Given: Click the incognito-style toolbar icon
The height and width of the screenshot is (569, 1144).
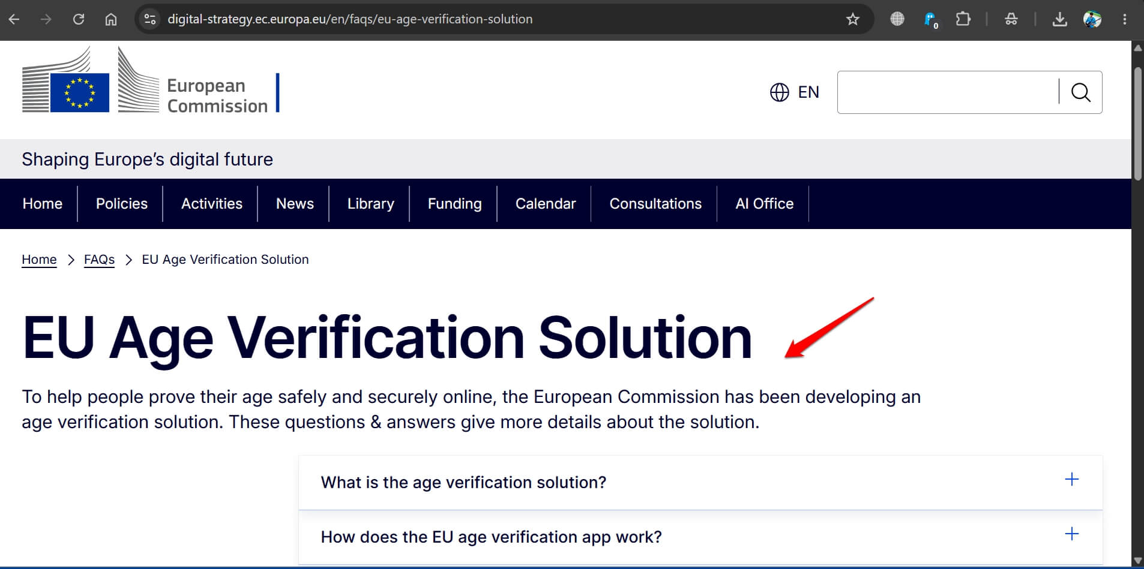Looking at the screenshot, I should pos(1011,19).
